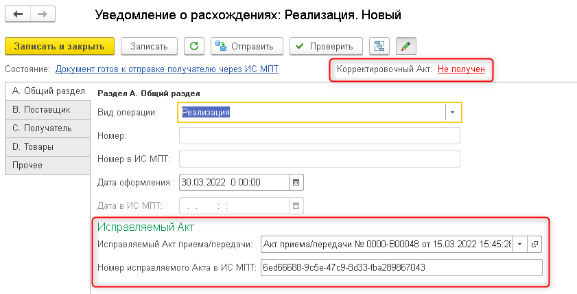Open calendar for Дата в ИС МПТ
577x294 pixels.
pyautogui.click(x=296, y=206)
